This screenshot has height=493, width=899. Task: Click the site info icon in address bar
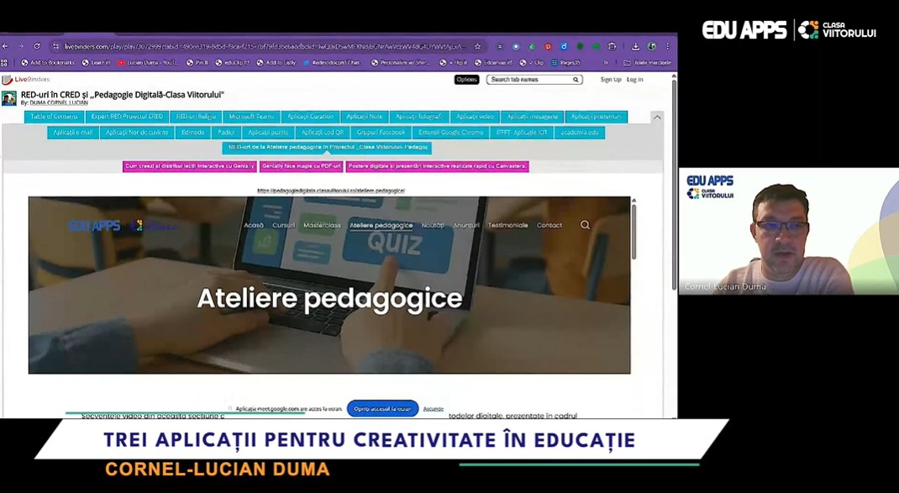coord(55,46)
